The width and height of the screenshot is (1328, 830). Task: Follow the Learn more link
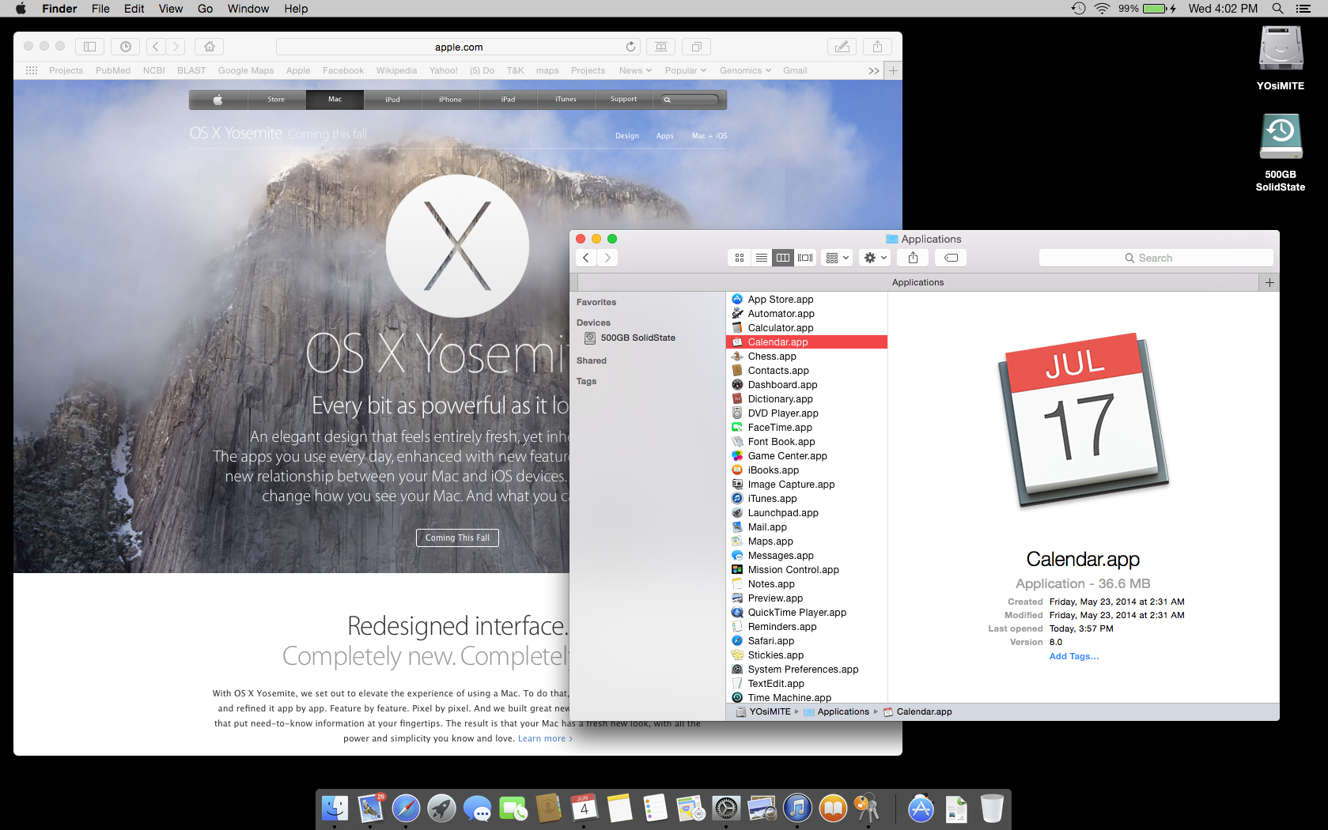(545, 738)
